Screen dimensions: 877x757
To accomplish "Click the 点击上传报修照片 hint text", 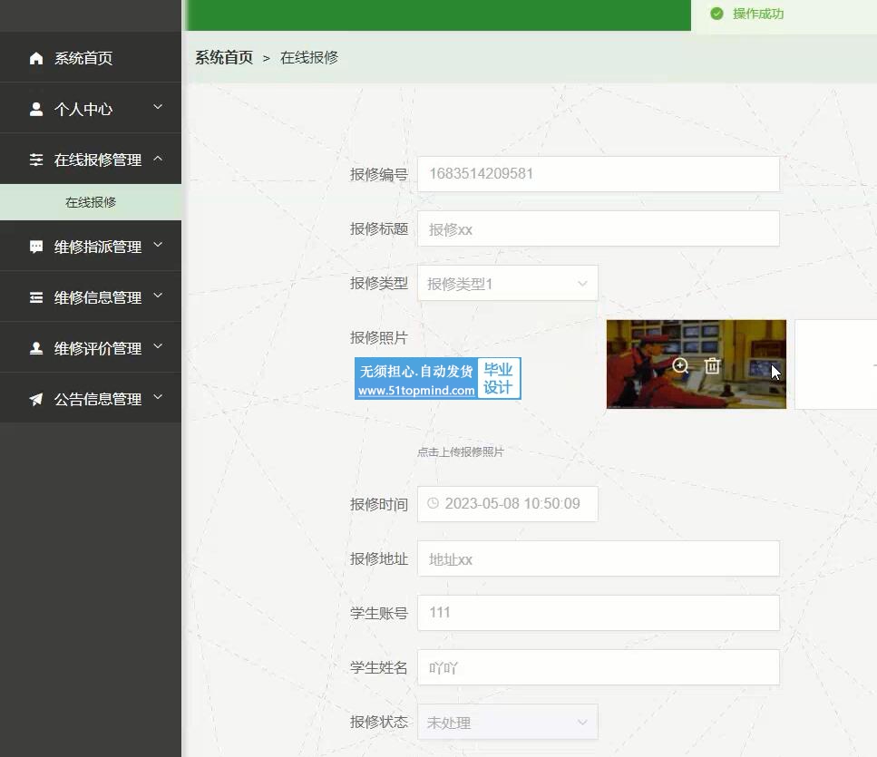I will coord(461,451).
